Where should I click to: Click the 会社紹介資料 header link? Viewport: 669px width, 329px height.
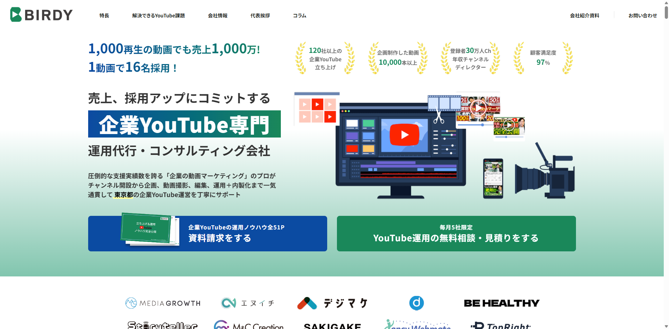(x=584, y=16)
